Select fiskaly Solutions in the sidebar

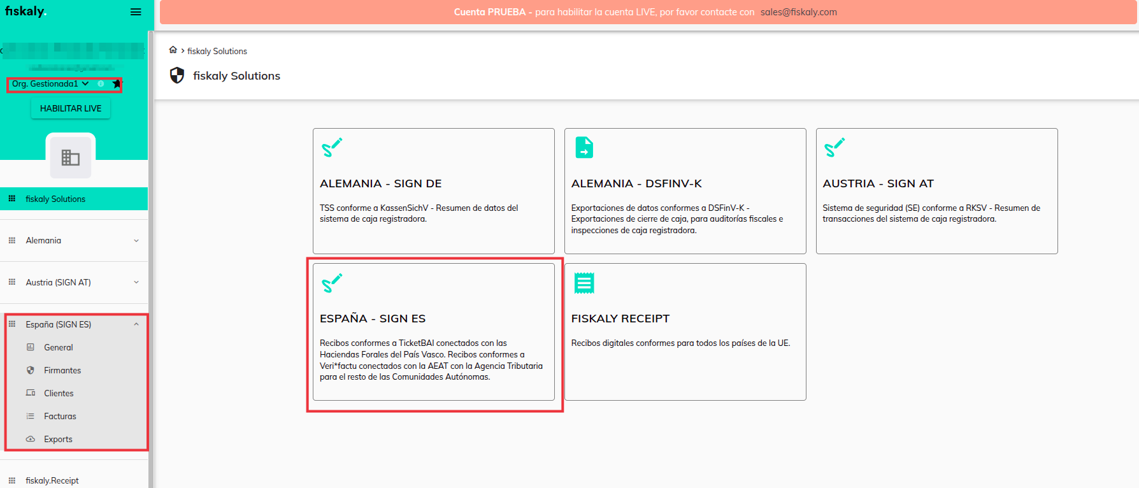74,199
